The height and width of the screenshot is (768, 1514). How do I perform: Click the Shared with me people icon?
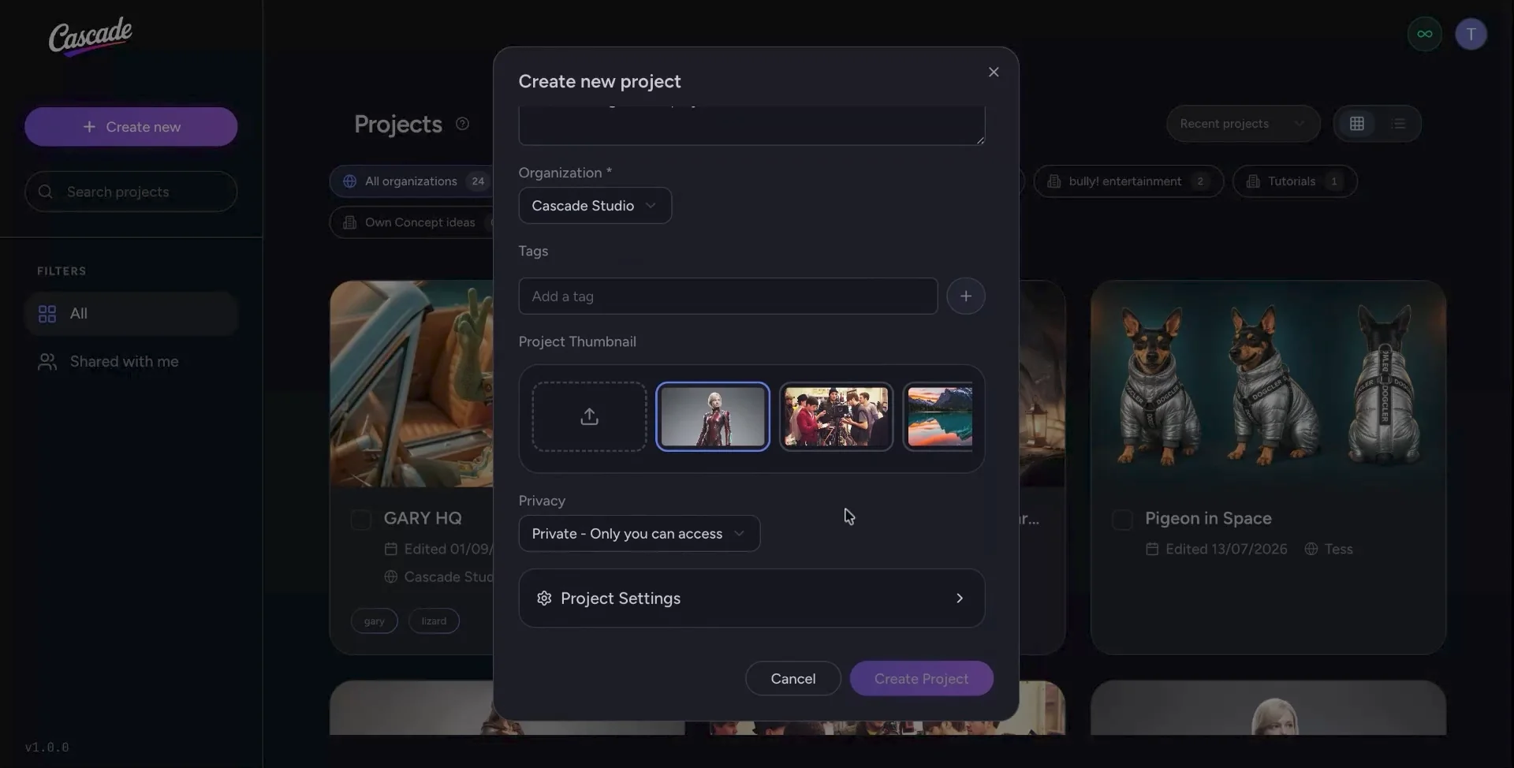click(47, 362)
